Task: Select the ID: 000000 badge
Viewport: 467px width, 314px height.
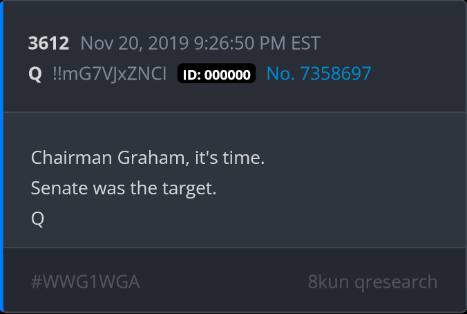Action: tap(216, 73)
